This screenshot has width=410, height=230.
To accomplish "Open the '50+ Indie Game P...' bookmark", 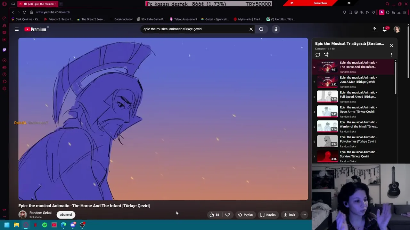I will pos(151,19).
